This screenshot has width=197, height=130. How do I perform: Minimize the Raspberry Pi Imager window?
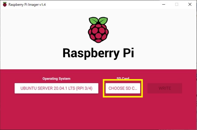coord(163,4)
